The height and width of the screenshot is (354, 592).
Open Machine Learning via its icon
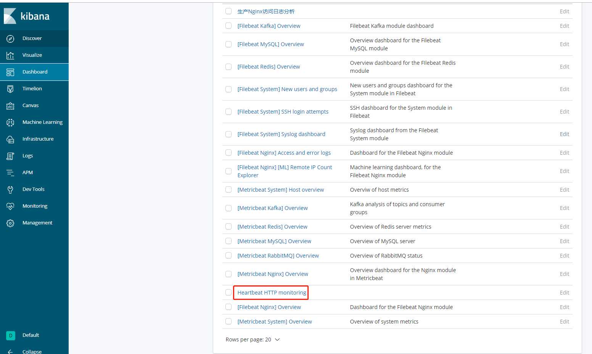coord(10,122)
